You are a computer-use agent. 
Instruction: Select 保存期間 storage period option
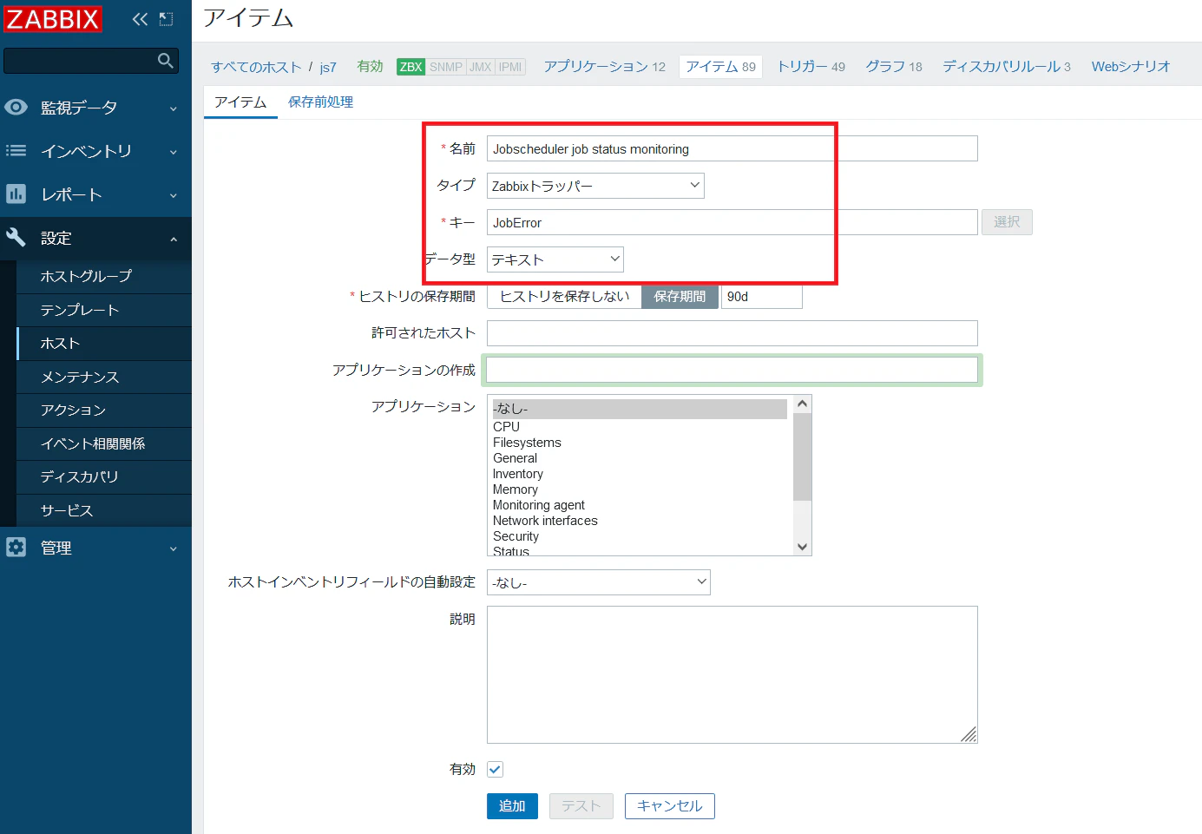(680, 297)
